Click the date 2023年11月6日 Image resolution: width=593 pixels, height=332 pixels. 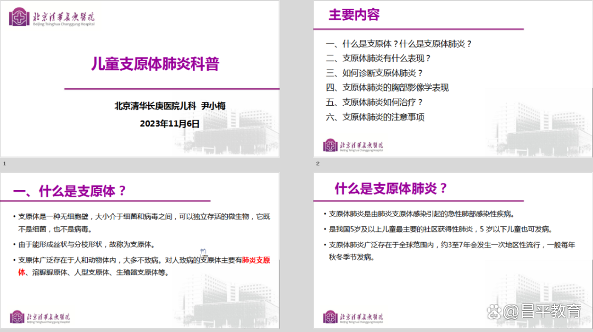pos(170,123)
